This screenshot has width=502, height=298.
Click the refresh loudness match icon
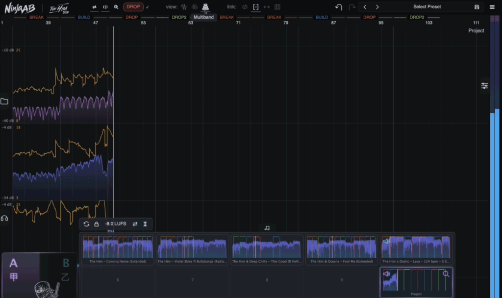[x=86, y=224]
